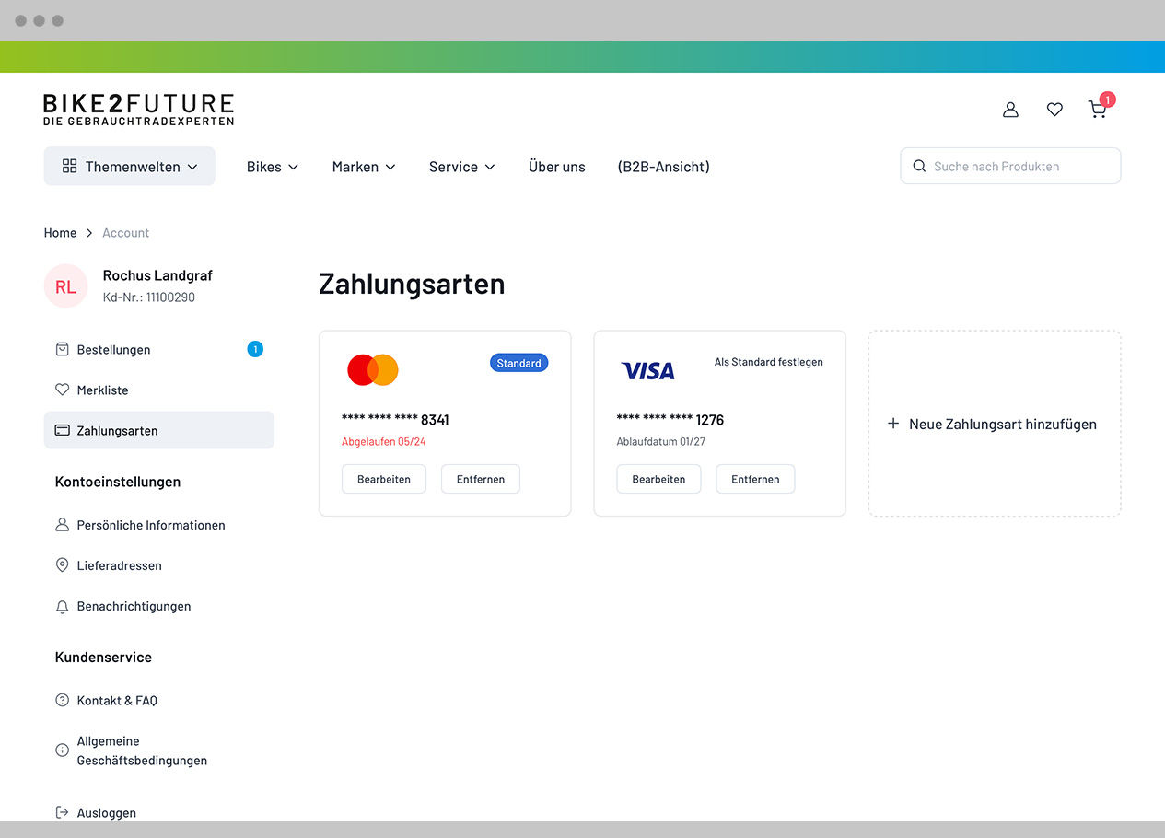Open the Bikes dropdown menu

pos(273,167)
